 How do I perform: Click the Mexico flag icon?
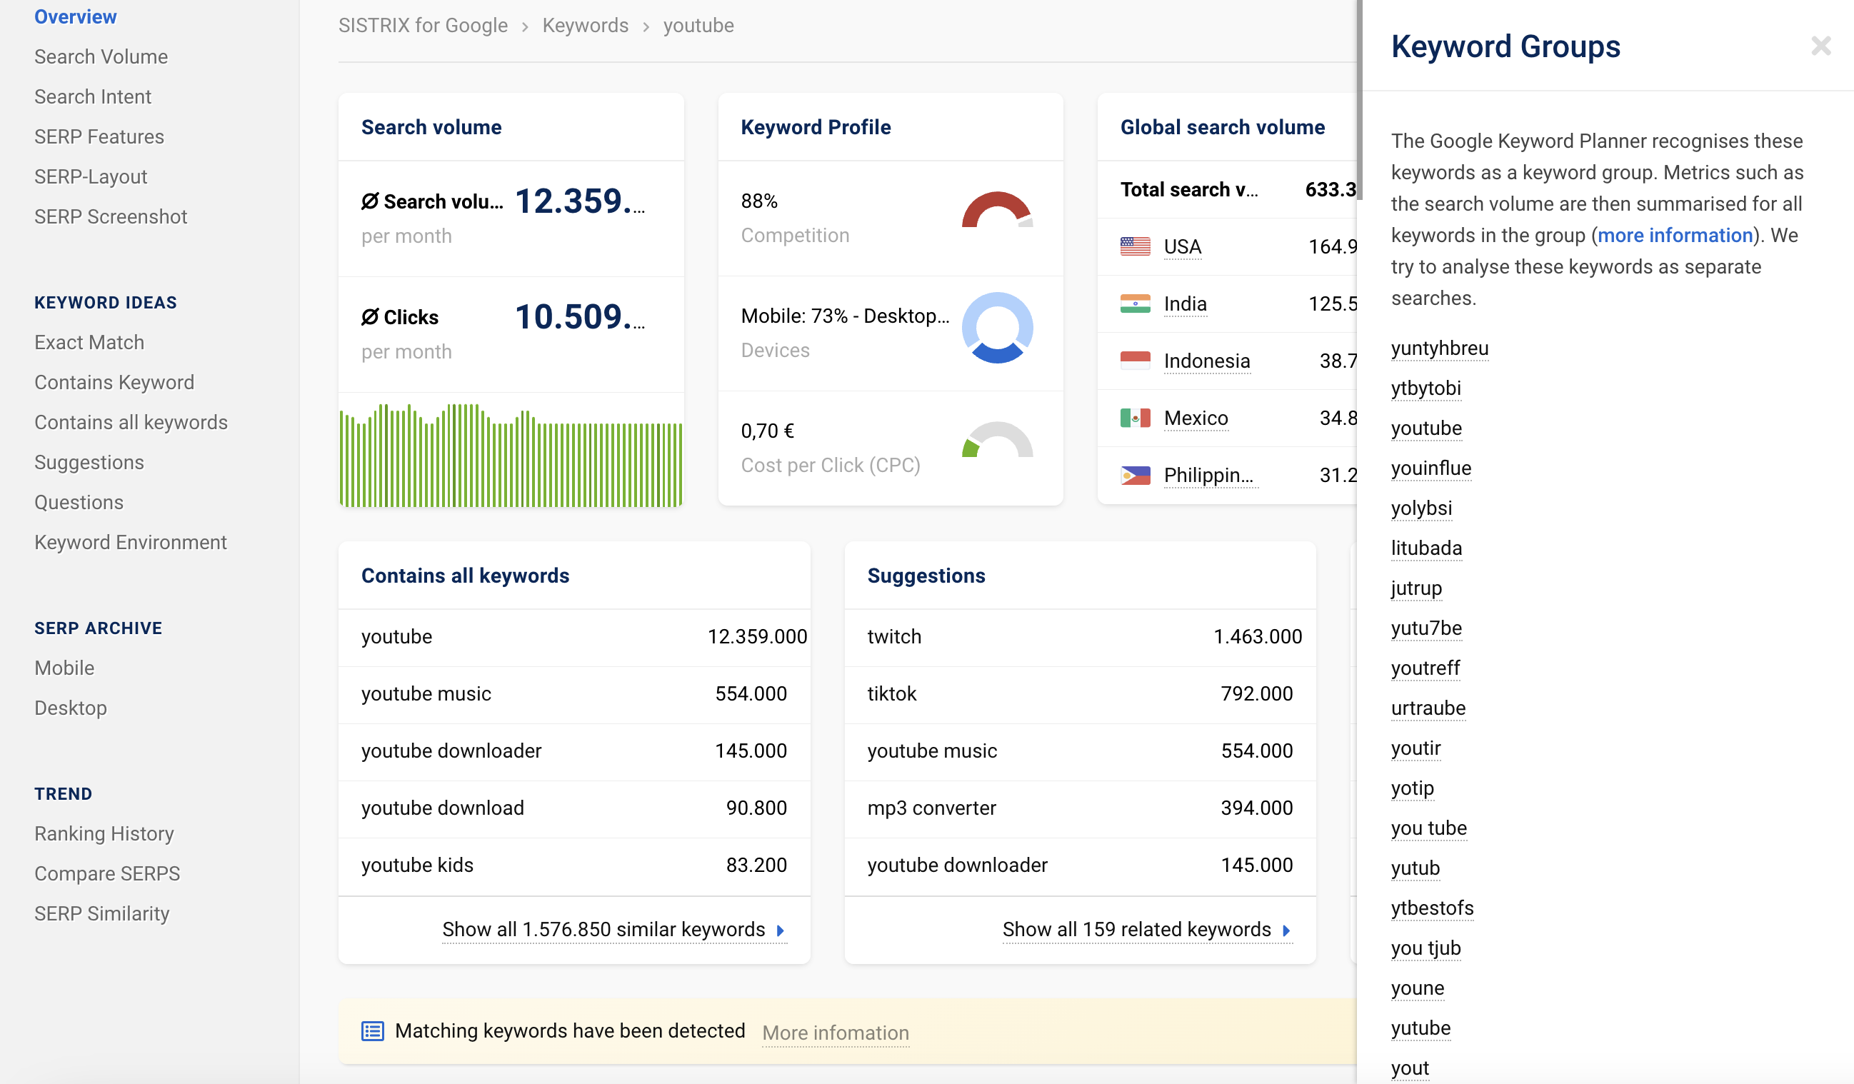(1135, 418)
